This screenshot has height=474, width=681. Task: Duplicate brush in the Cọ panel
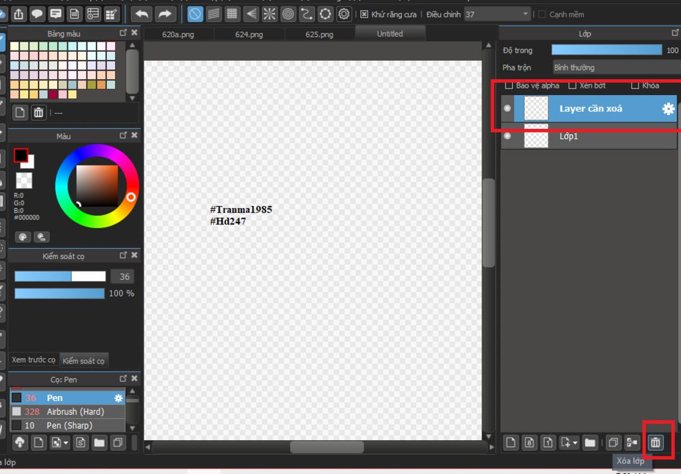coord(118,442)
